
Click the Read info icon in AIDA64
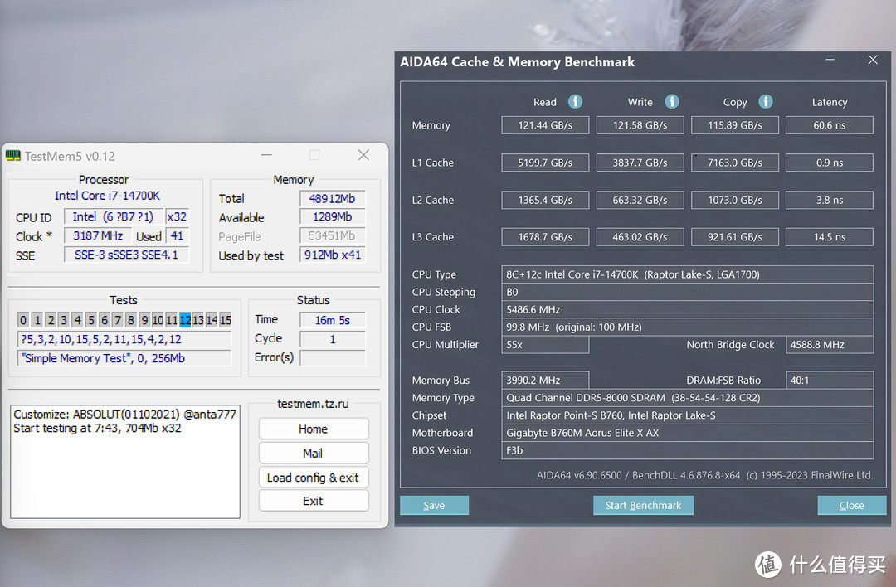(x=575, y=102)
